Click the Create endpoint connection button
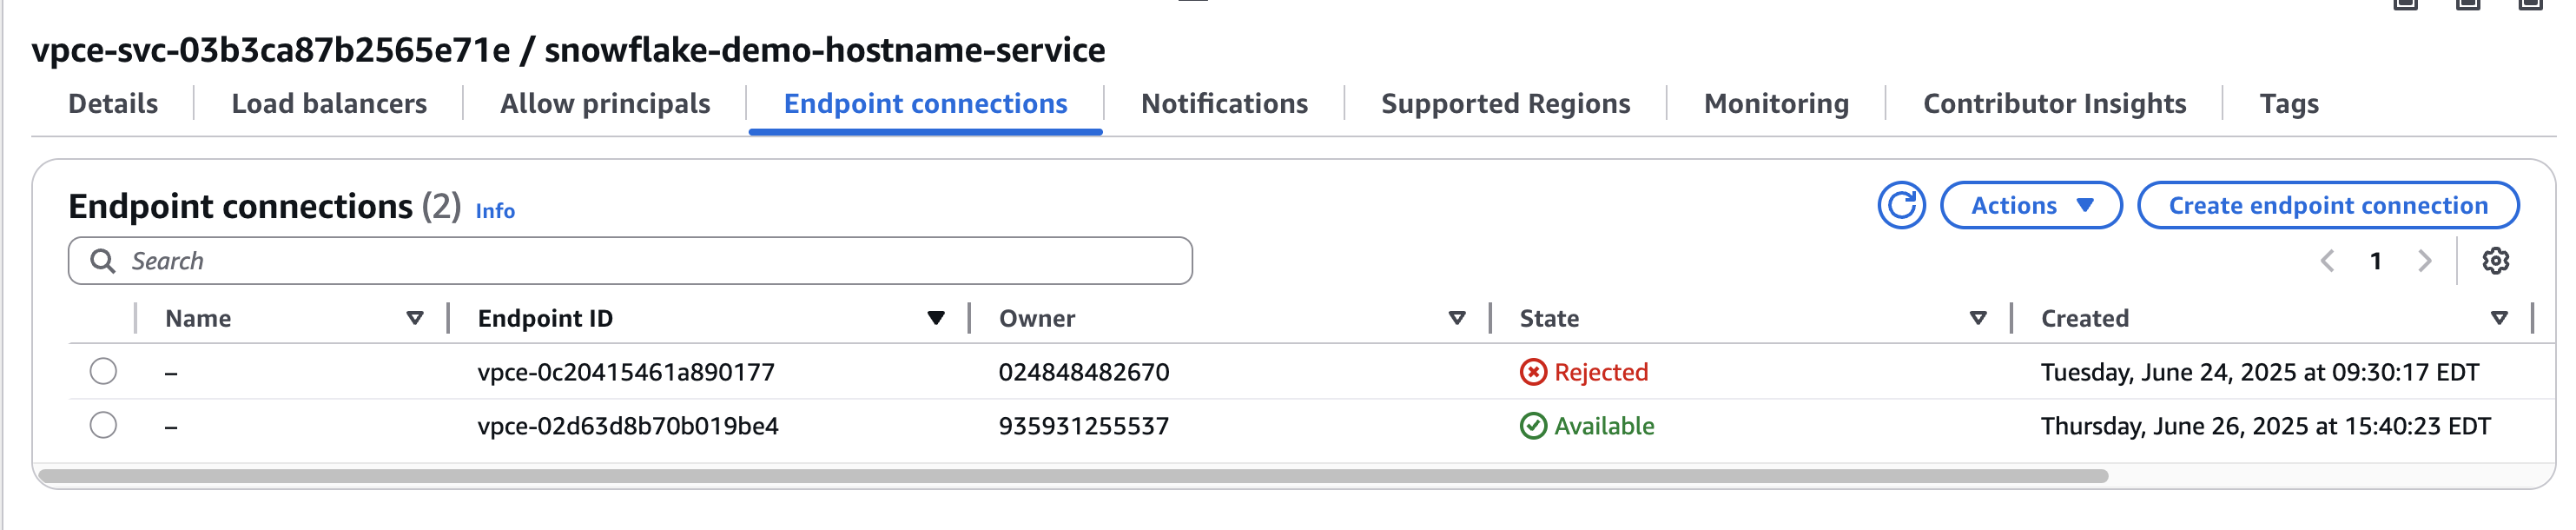This screenshot has width=2576, height=530. (x=2328, y=205)
